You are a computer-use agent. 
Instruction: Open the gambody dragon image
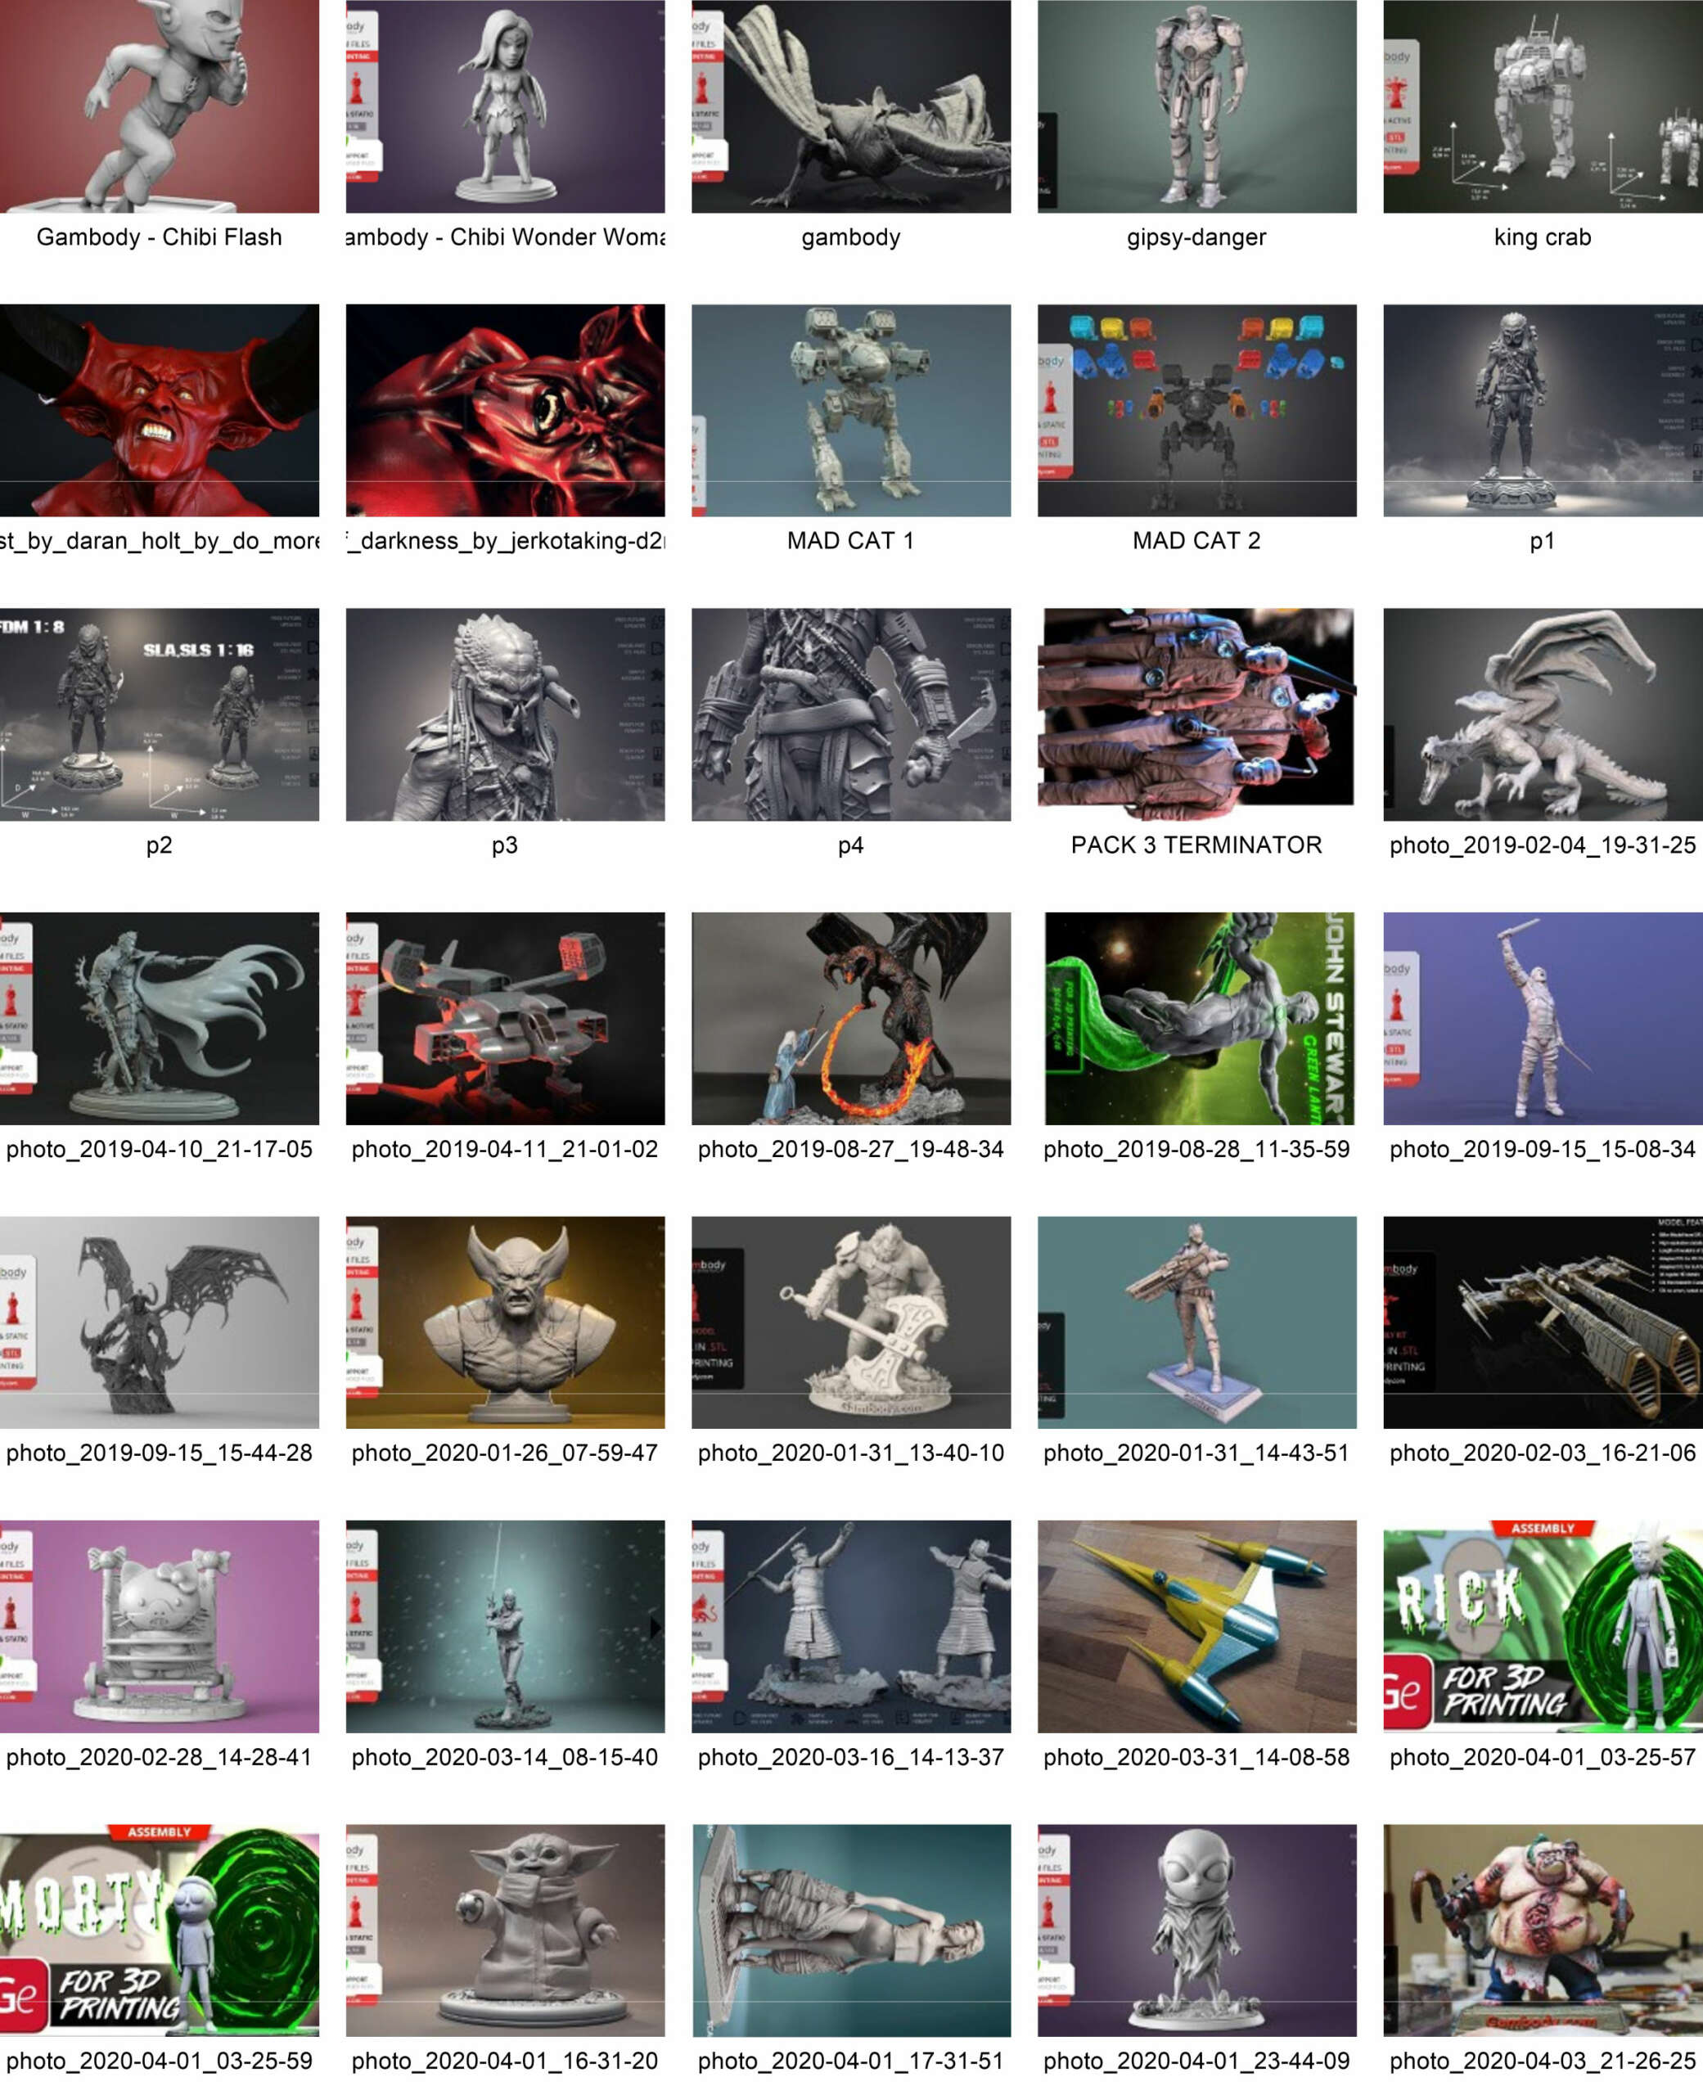tap(850, 106)
